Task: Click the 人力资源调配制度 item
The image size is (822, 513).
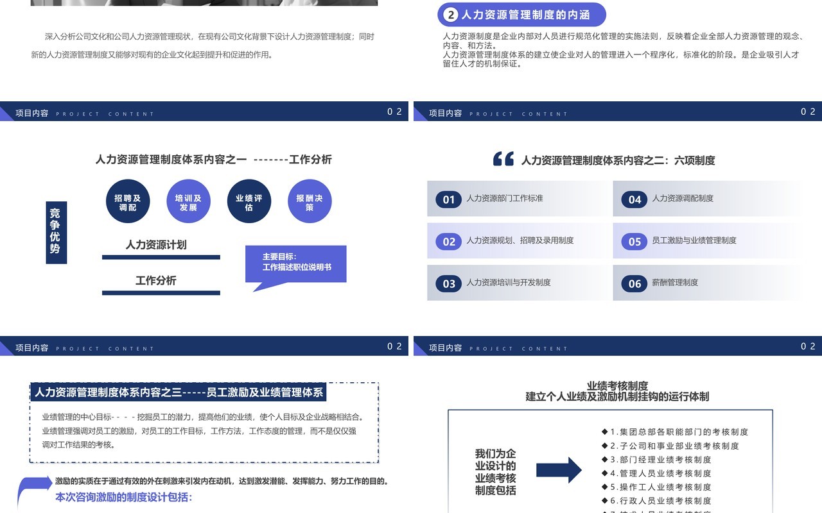Action: coord(683,199)
